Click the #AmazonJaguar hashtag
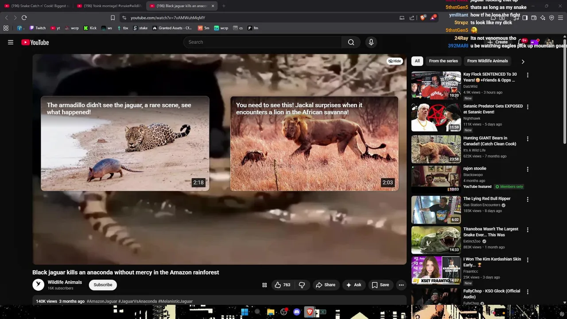Screen dimensions: 567x319 click(102, 301)
